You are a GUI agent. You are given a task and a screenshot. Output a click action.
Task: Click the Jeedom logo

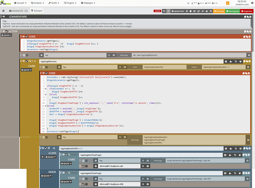point(6,3)
